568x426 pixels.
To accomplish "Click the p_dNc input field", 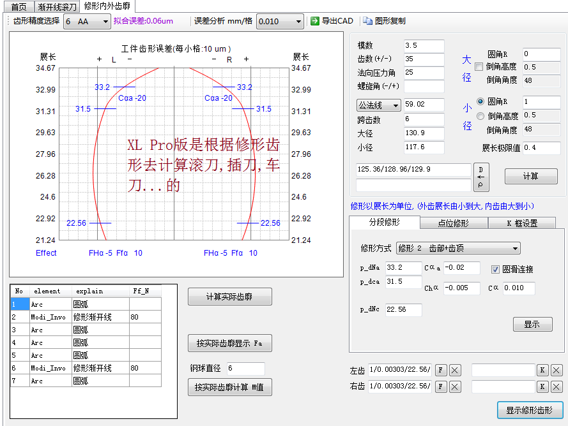I will [404, 310].
